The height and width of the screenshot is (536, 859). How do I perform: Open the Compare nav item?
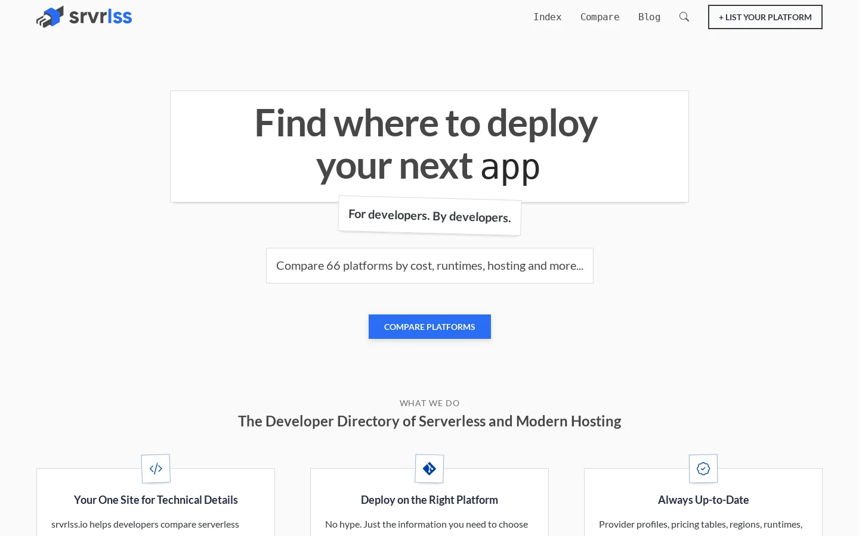pos(600,17)
